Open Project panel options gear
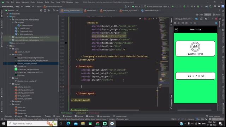The image size is (226, 127). click(54, 11)
